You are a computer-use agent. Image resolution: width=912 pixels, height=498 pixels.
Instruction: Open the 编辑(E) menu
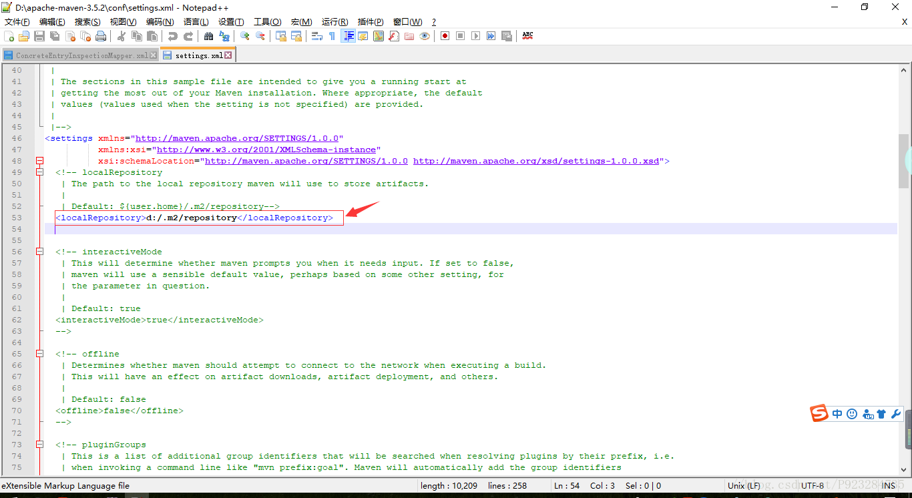coord(52,22)
